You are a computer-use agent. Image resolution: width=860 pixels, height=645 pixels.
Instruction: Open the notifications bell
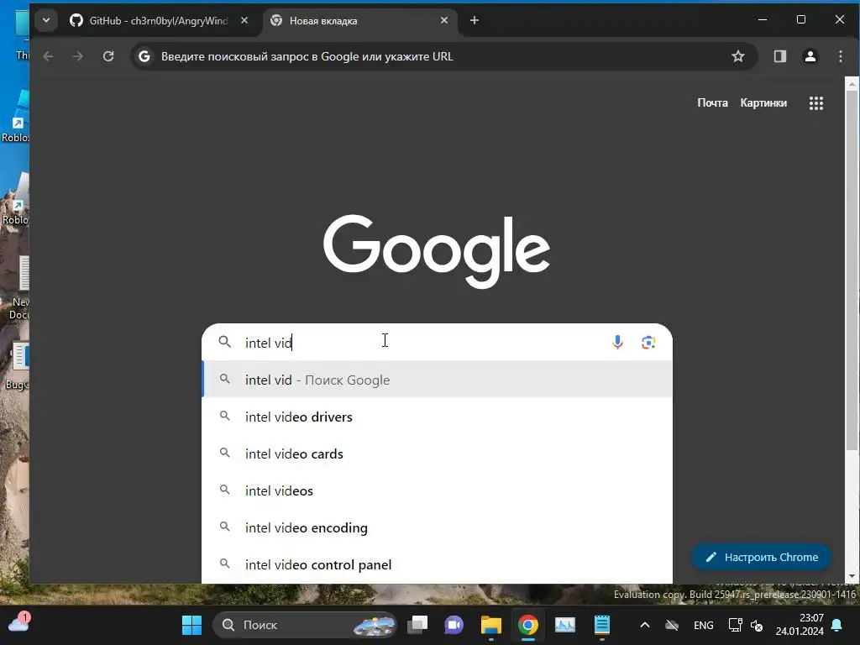click(x=837, y=625)
